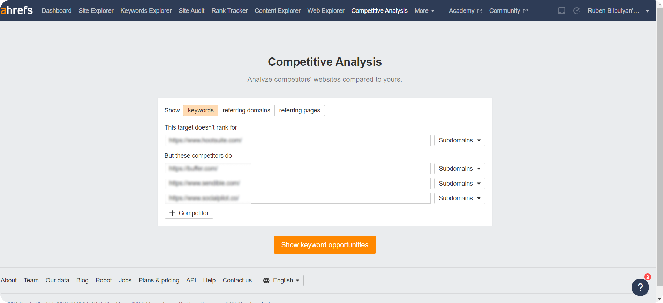Go to Dashboard

click(x=56, y=11)
